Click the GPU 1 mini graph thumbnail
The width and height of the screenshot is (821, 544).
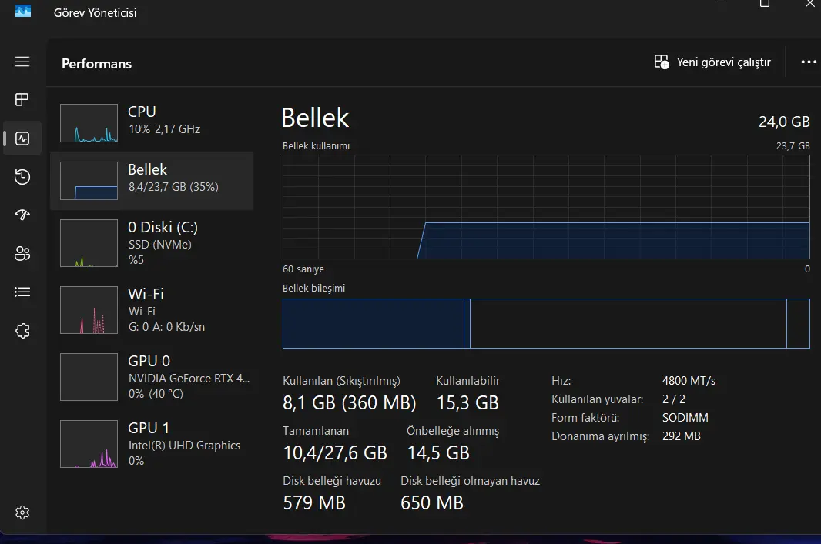89,444
